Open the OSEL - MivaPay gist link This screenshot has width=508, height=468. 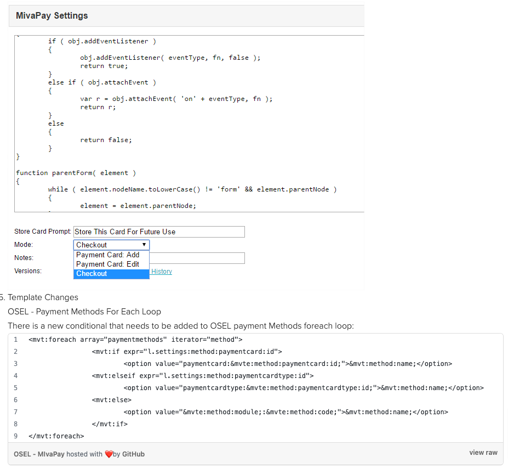tap(39, 454)
